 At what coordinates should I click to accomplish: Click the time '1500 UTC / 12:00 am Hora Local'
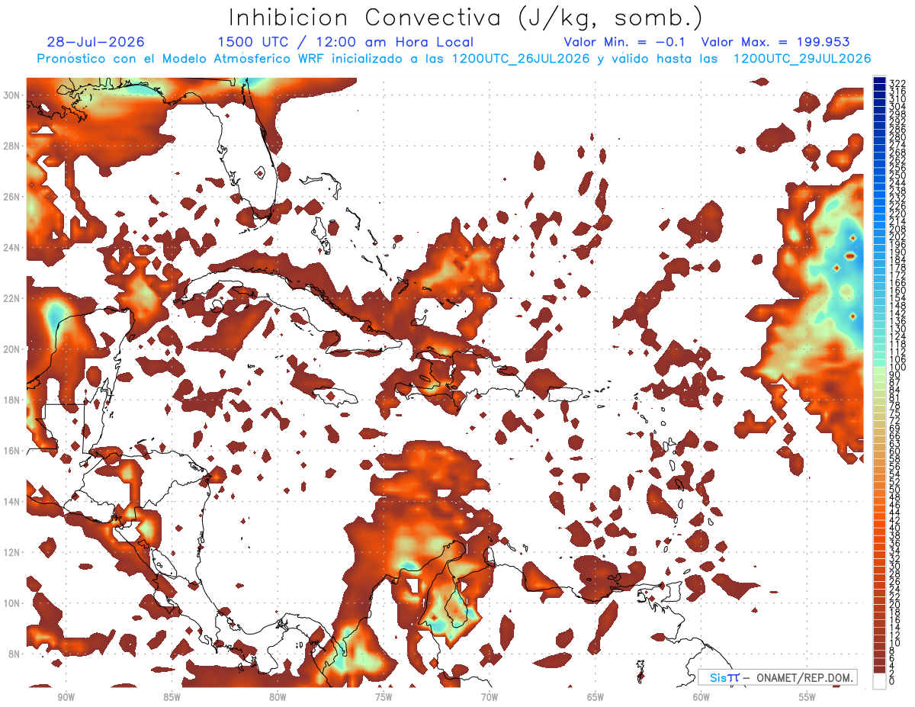[x=345, y=42]
